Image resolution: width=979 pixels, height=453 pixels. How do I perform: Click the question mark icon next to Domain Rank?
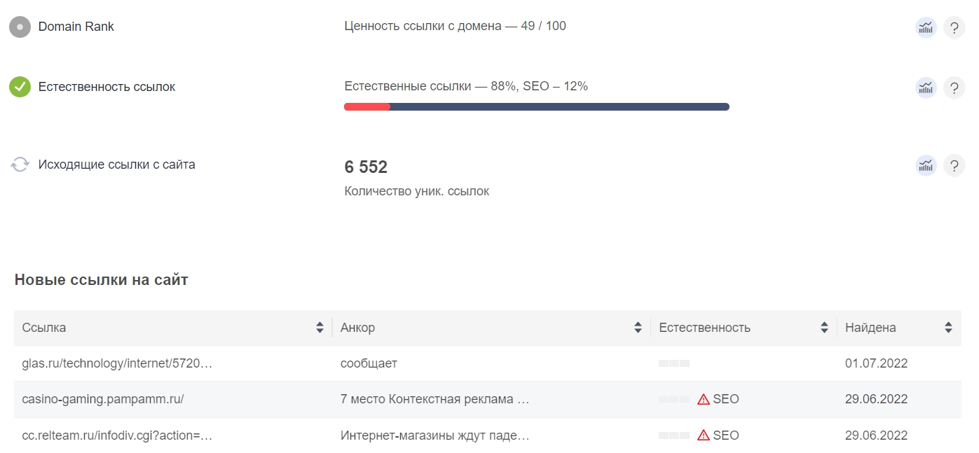coord(954,27)
